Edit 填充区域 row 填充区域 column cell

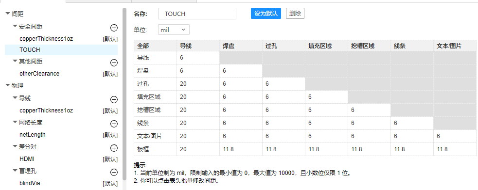point(326,97)
